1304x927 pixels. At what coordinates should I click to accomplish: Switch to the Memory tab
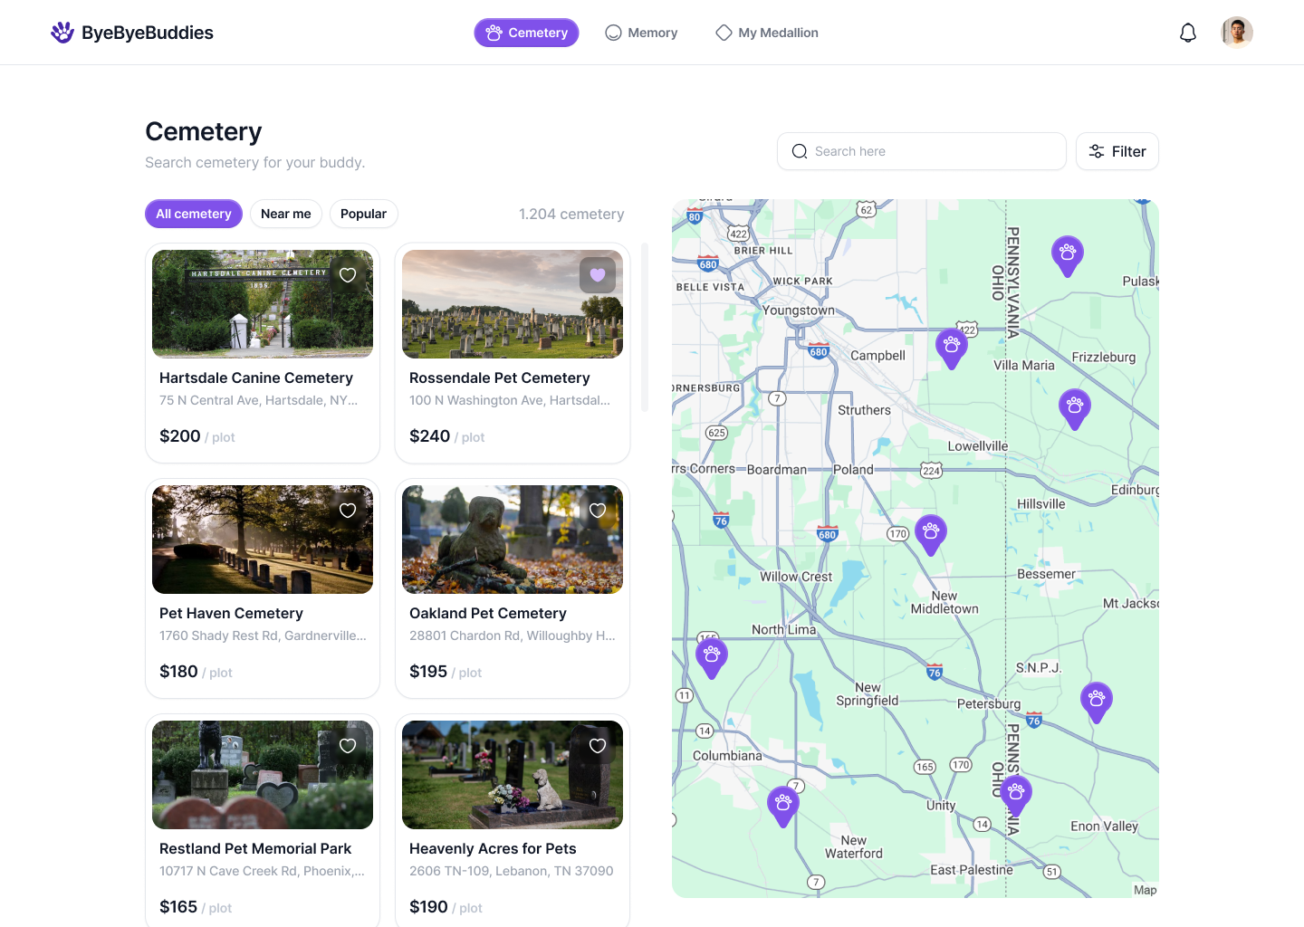[x=641, y=33]
